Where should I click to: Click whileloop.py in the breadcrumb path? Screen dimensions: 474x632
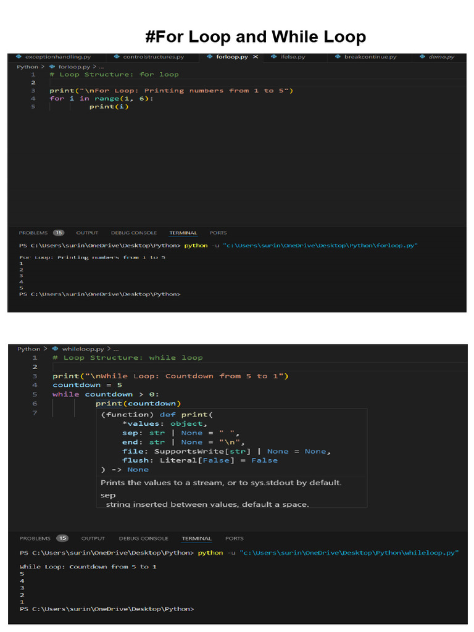pyautogui.click(x=83, y=349)
